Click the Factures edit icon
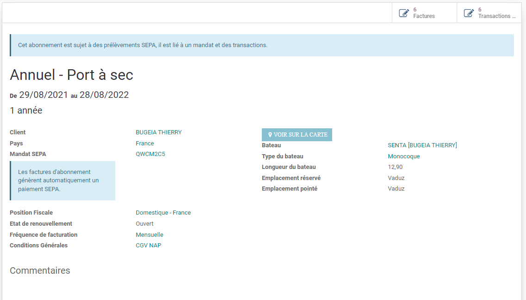 404,13
